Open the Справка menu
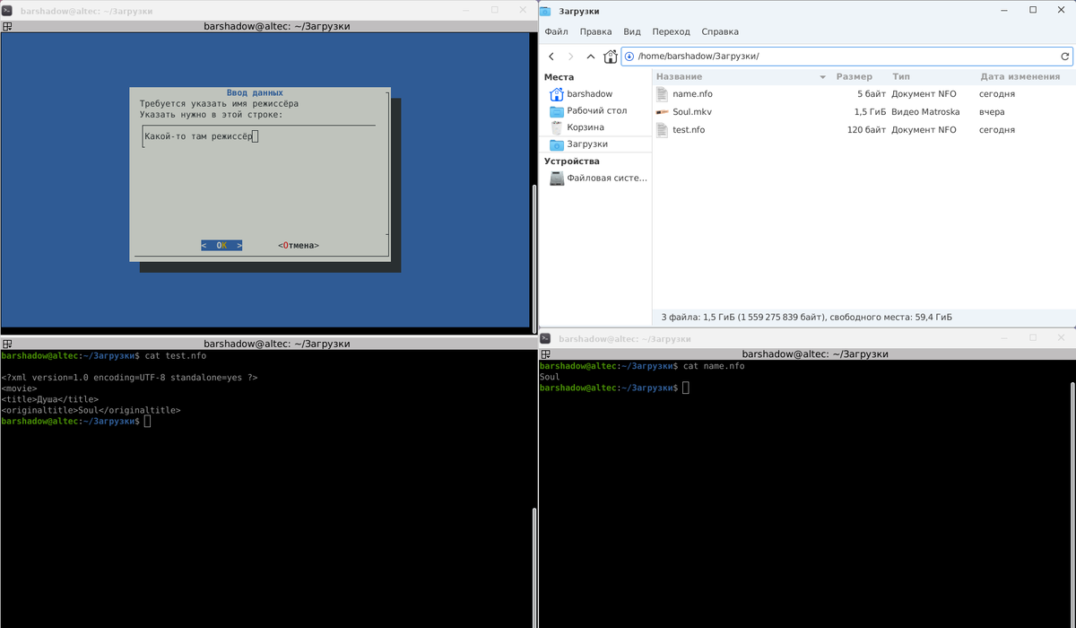This screenshot has width=1076, height=628. tap(720, 31)
